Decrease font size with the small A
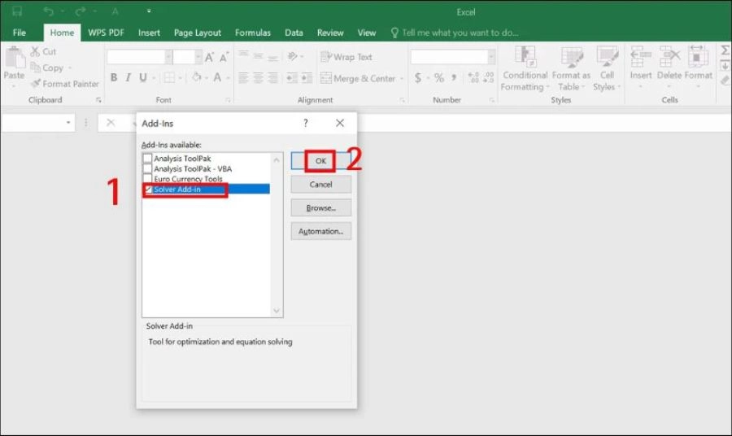The height and width of the screenshot is (436, 732). pos(224,58)
